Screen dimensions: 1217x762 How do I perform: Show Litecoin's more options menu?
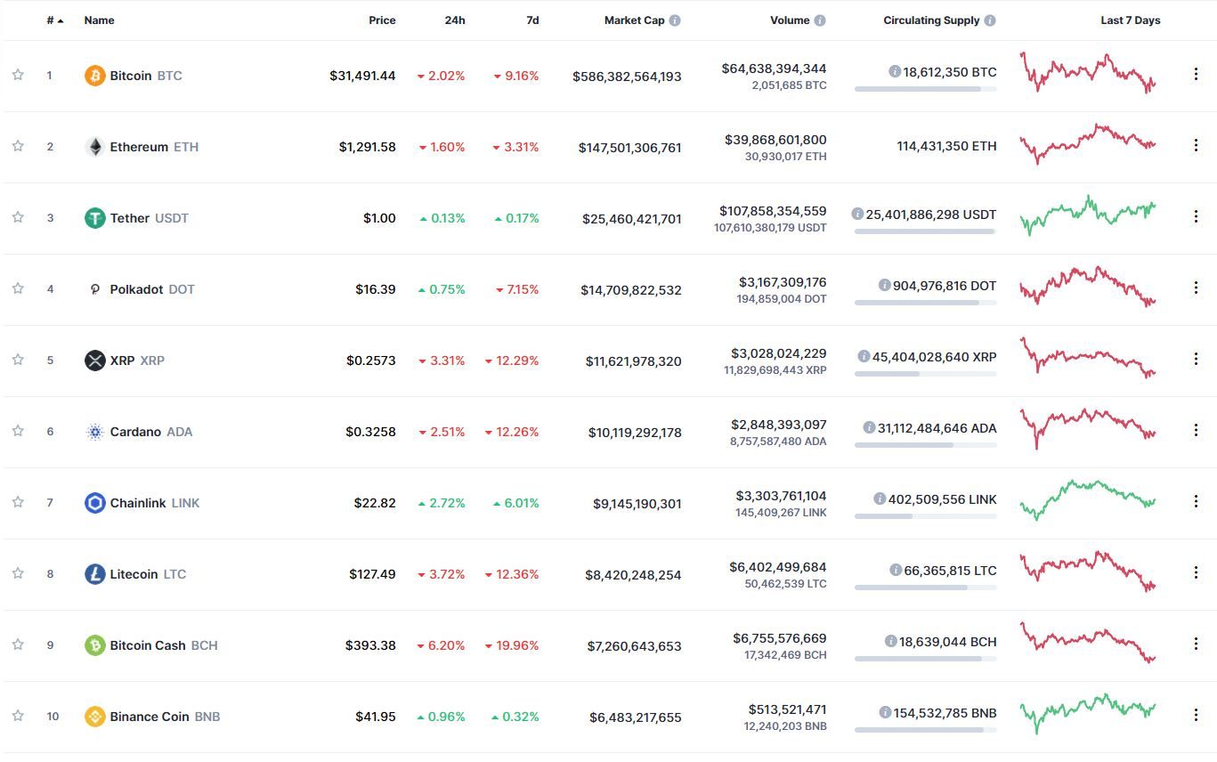tap(1196, 572)
